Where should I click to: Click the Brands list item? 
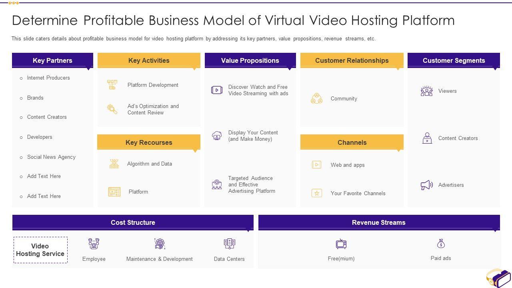click(35, 98)
